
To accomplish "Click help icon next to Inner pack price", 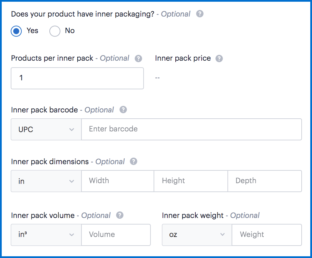I will (x=219, y=58).
